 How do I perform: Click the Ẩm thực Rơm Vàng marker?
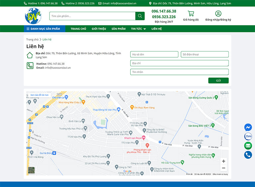(132, 107)
